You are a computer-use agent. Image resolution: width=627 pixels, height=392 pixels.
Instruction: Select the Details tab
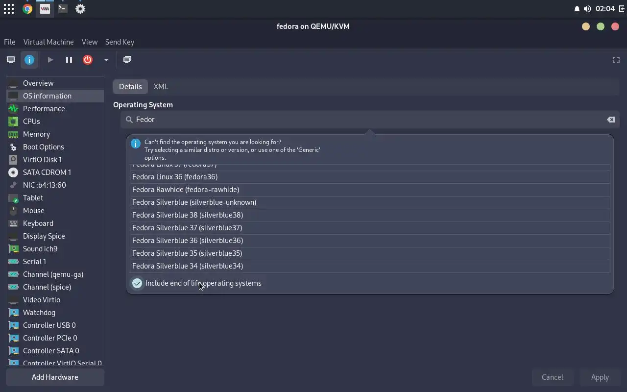(130, 86)
